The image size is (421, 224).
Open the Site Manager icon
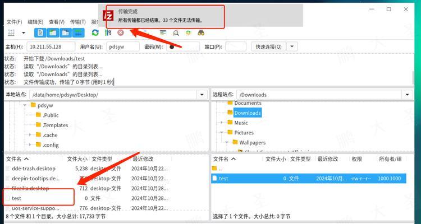(11, 32)
